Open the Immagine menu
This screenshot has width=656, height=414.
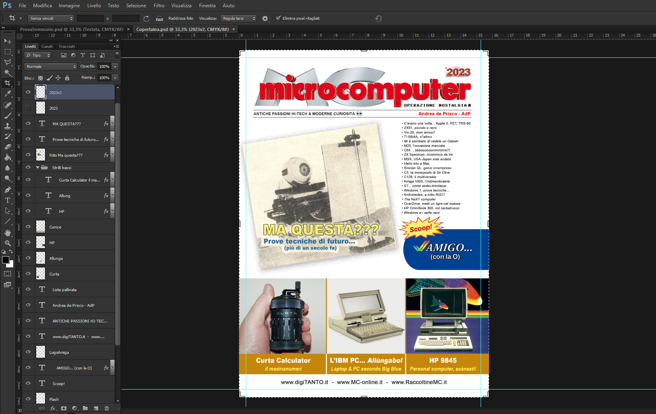pos(69,6)
